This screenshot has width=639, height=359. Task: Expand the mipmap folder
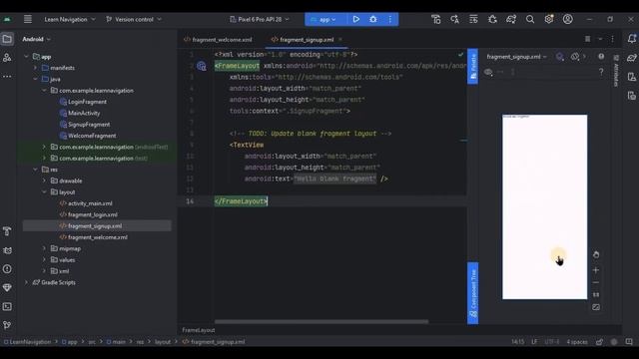point(44,248)
